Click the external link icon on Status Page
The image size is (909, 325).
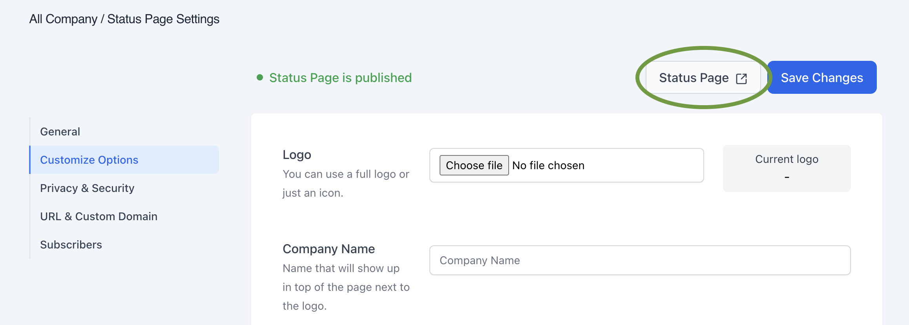click(741, 79)
